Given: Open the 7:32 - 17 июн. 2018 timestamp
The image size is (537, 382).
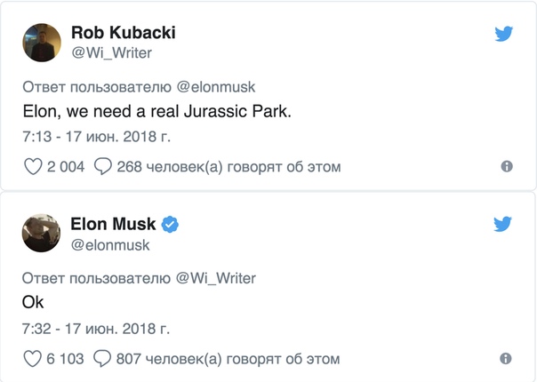Looking at the screenshot, I should (x=96, y=329).
